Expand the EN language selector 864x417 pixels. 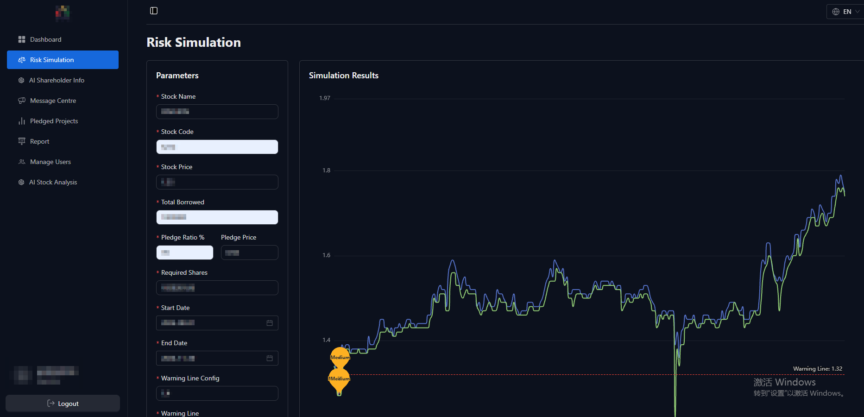(845, 12)
